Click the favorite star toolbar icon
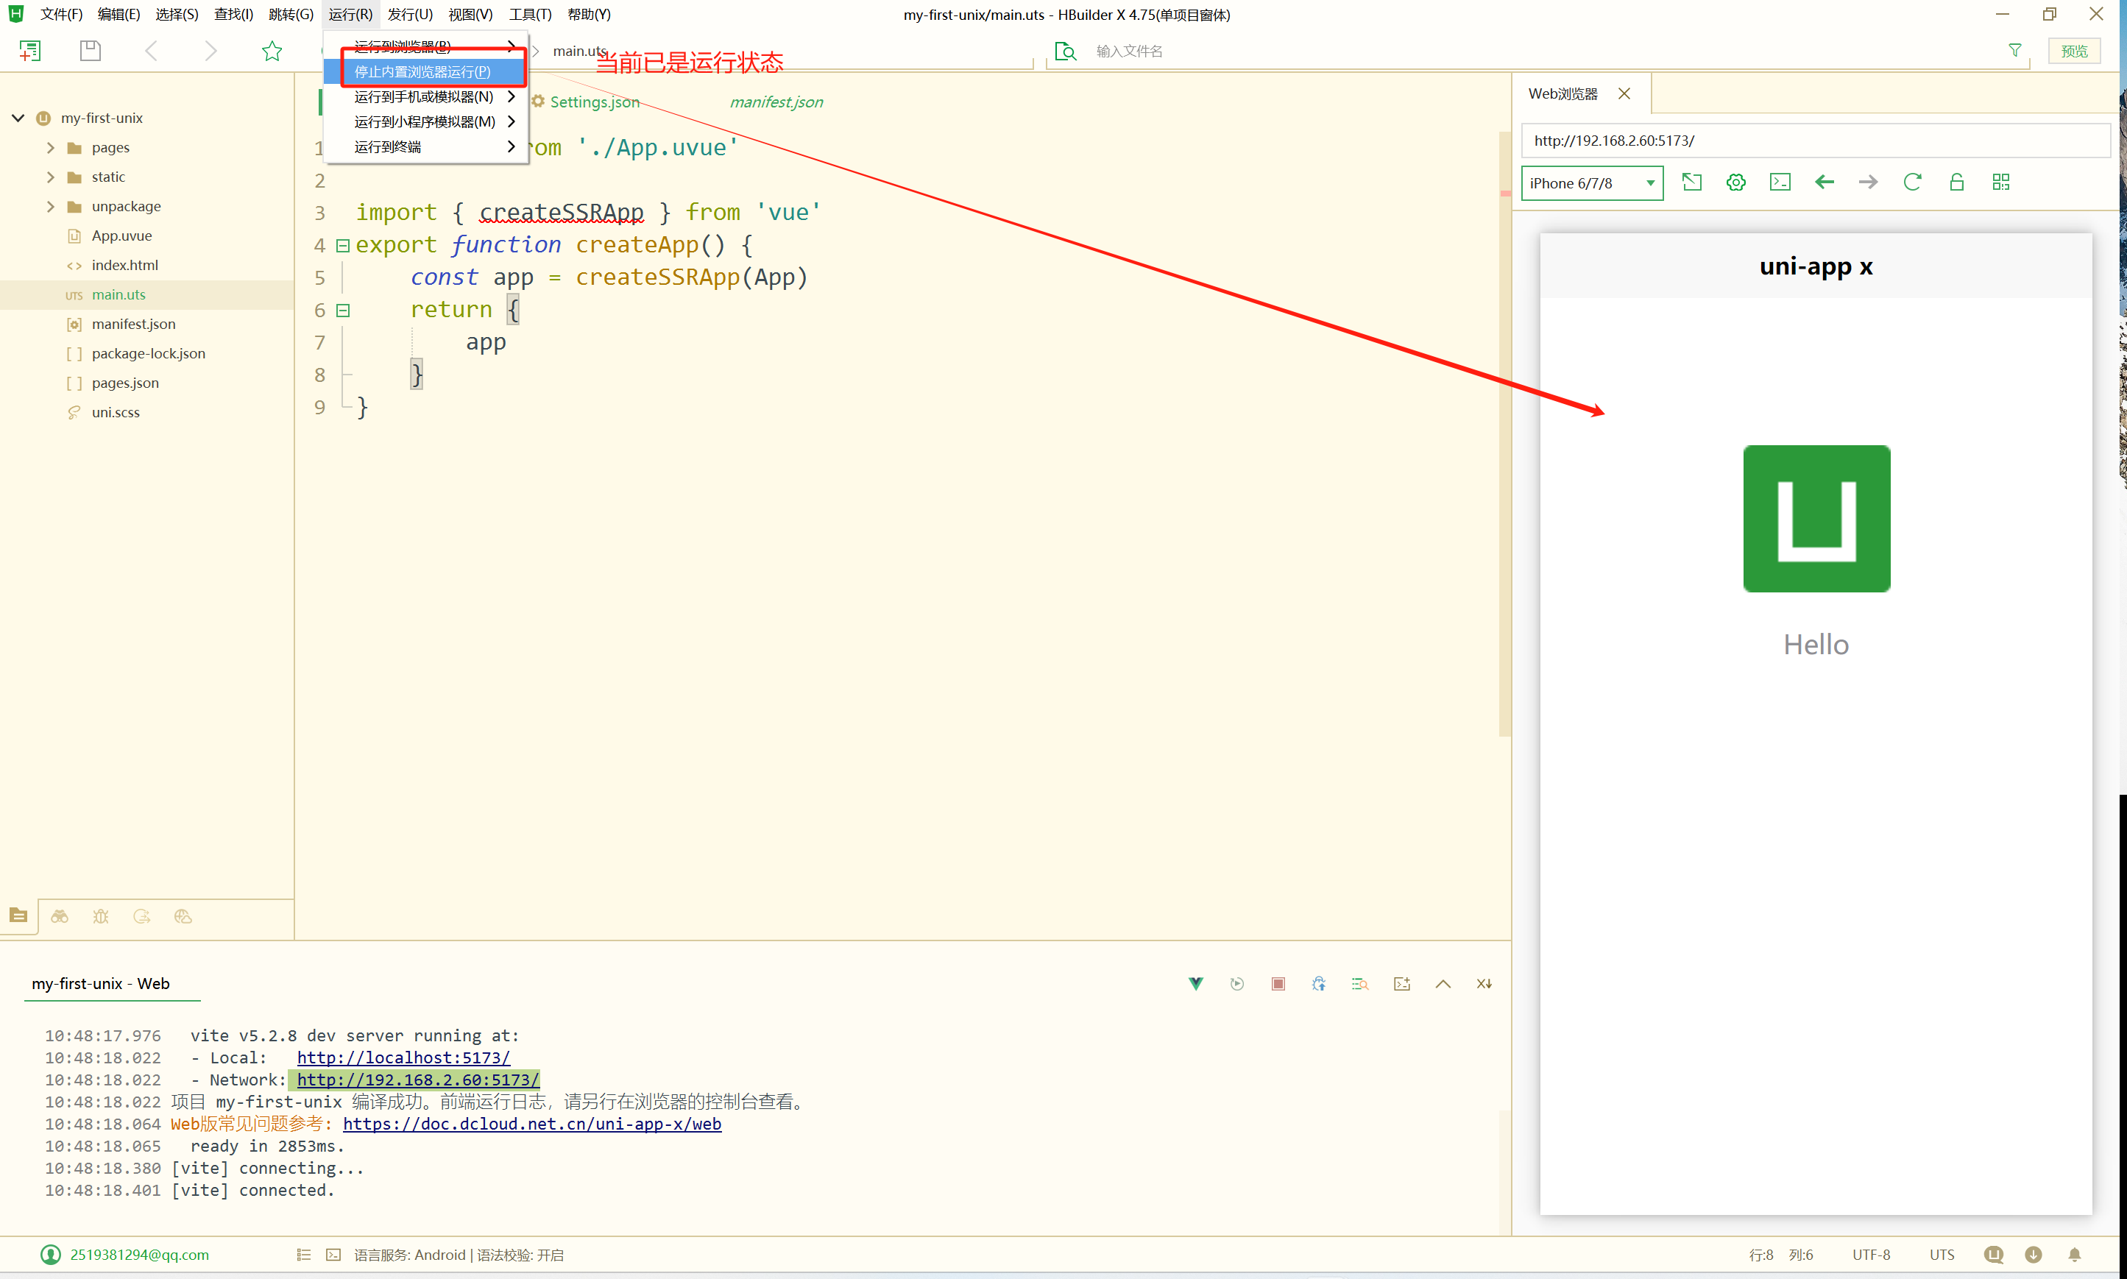Screen dimensions: 2127x1279 [272, 51]
